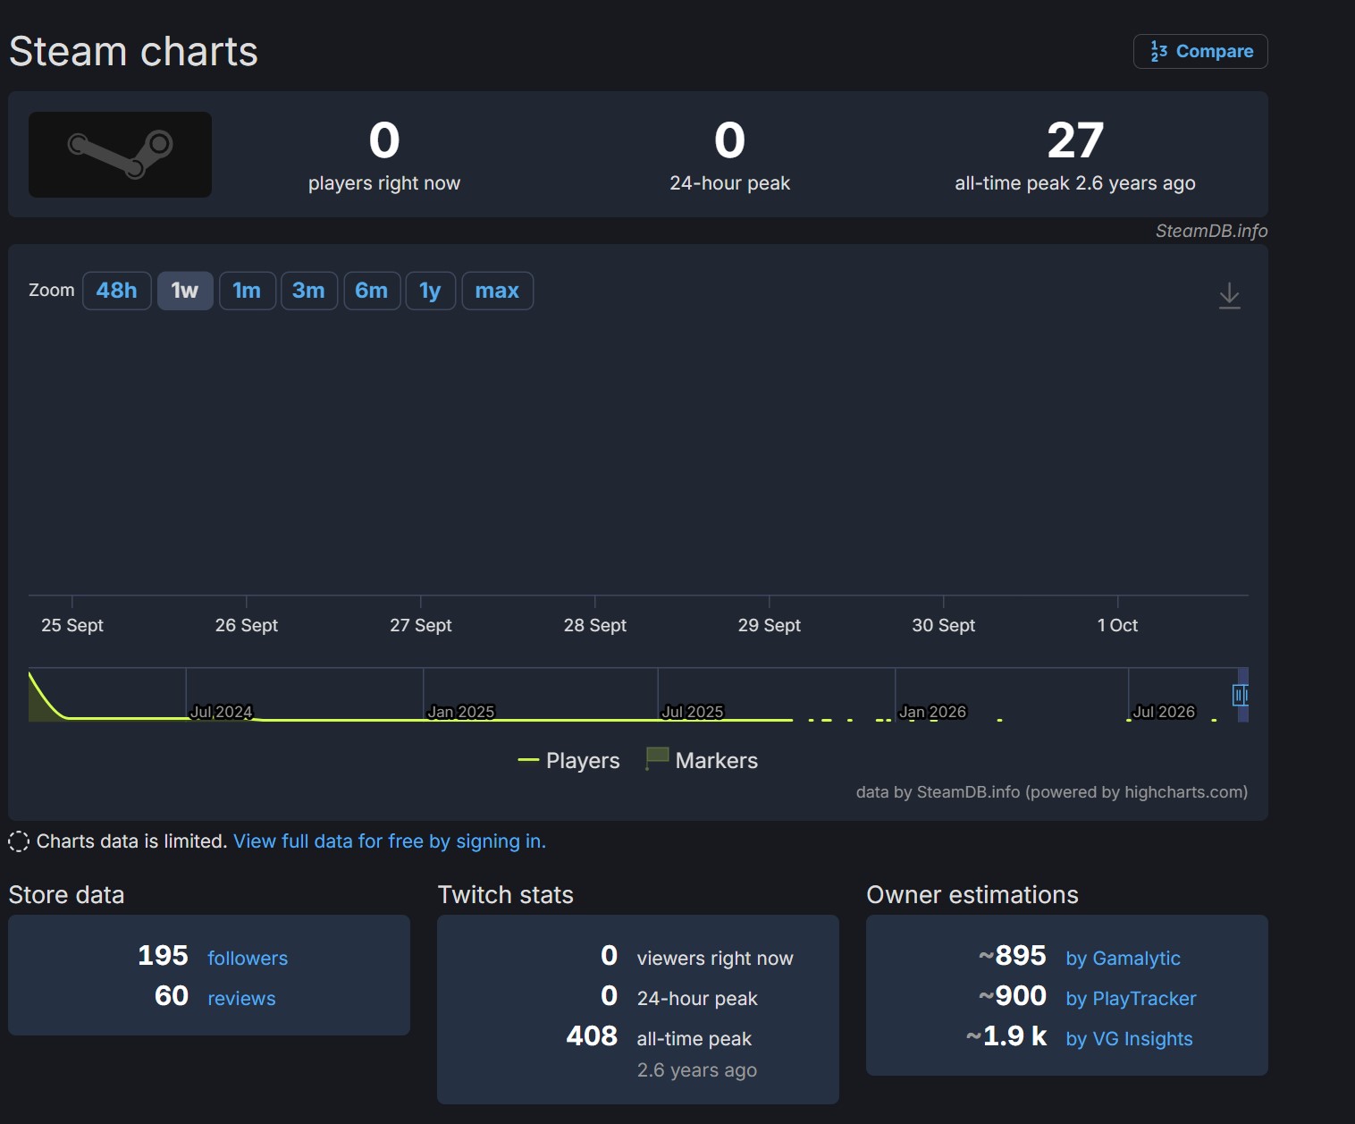This screenshot has width=1355, height=1124.
Task: Open the by Gamalytic link
Action: click(1124, 959)
